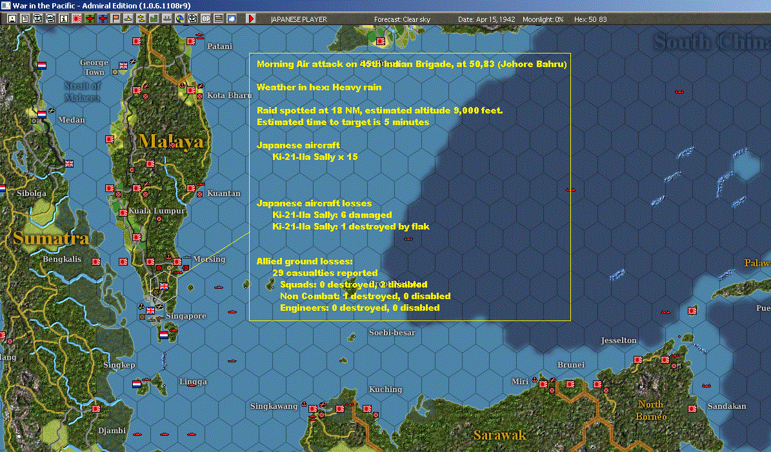Click 'Forecast: Clear sky' text
Viewport: 771px width, 452px height.
click(402, 19)
